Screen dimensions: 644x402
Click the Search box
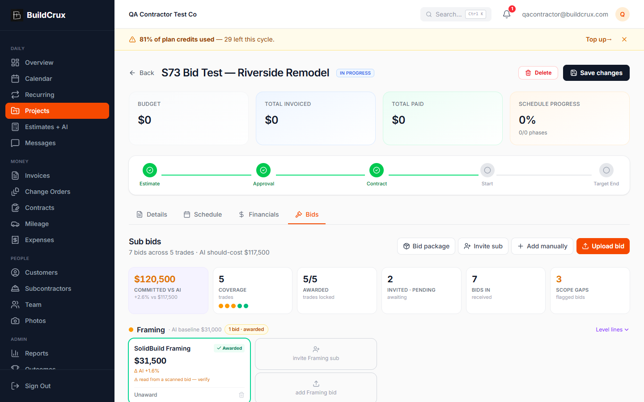coord(456,14)
